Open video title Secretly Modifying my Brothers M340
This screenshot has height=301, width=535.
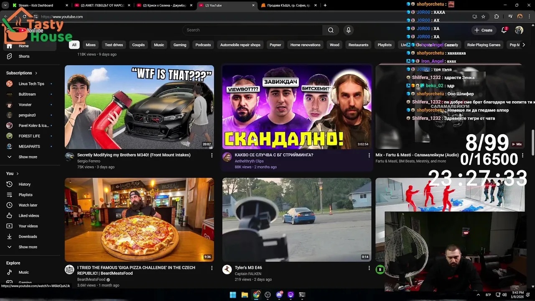pos(134,155)
